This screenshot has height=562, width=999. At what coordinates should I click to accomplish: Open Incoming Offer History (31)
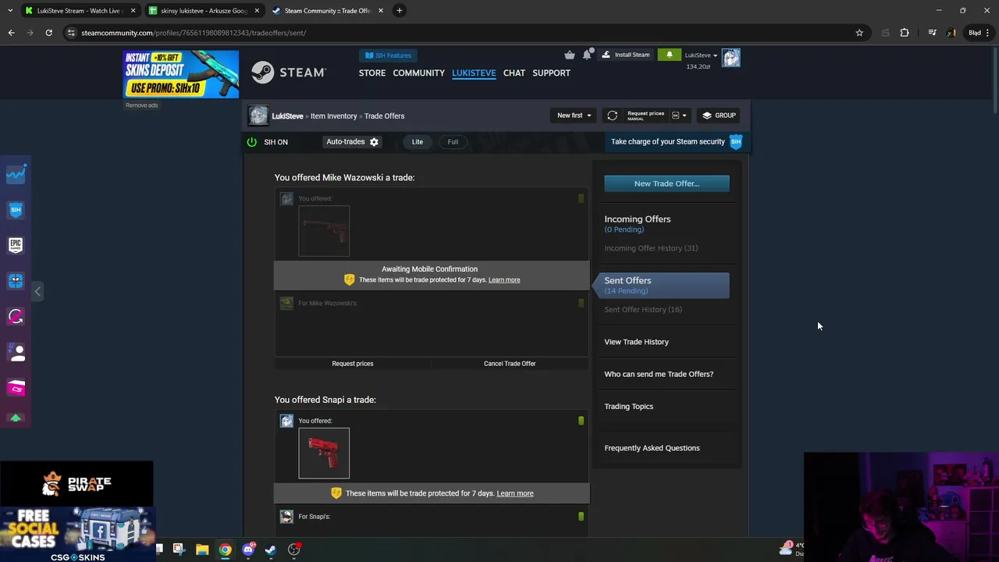[651, 248]
